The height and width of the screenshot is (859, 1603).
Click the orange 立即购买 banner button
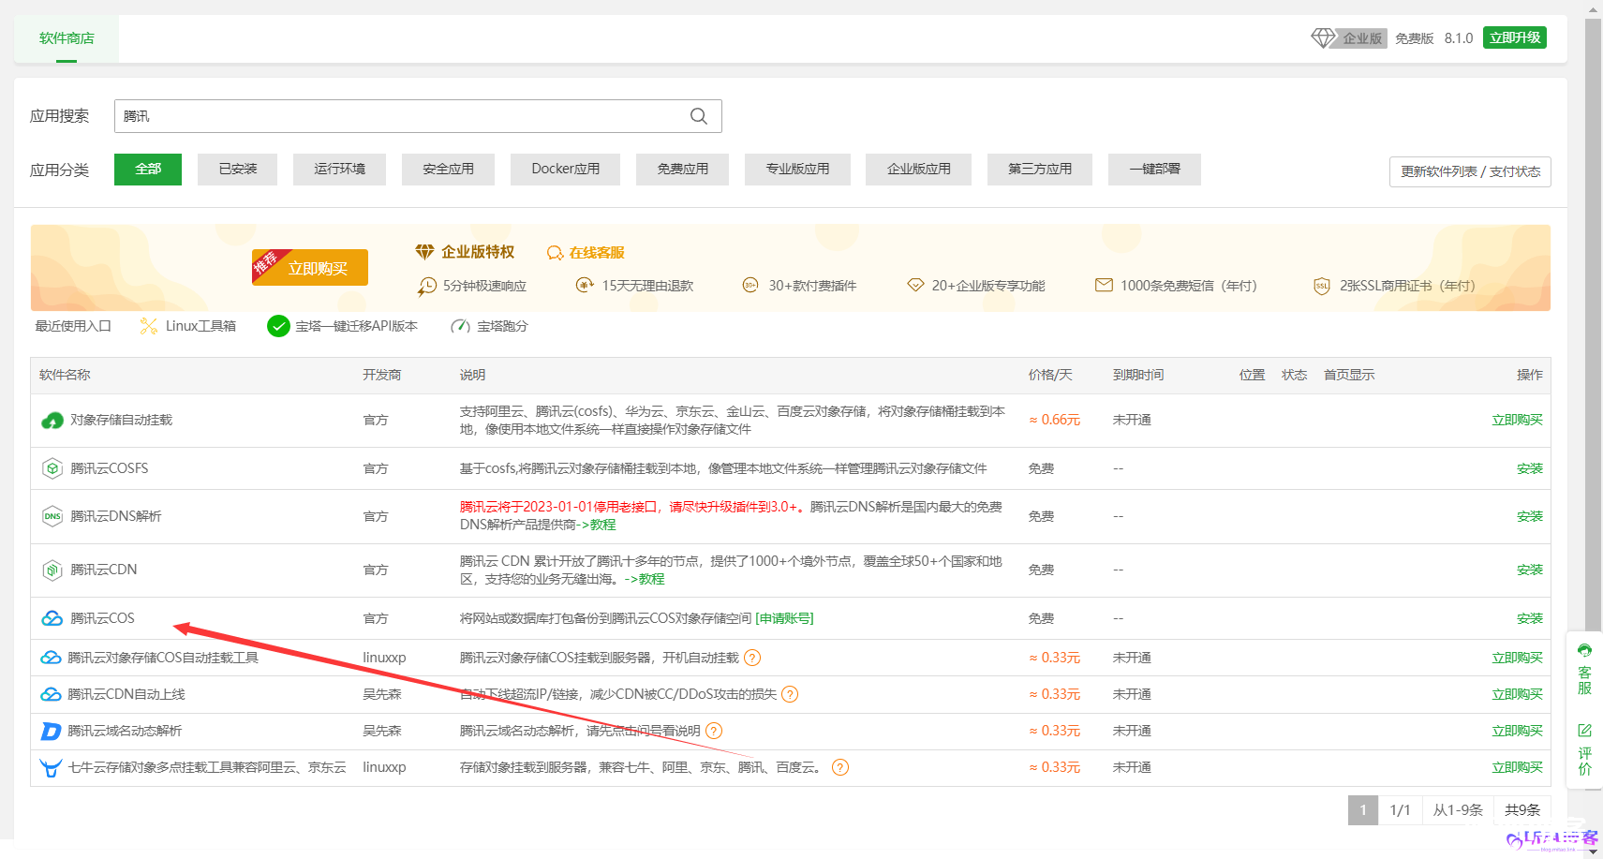point(310,267)
